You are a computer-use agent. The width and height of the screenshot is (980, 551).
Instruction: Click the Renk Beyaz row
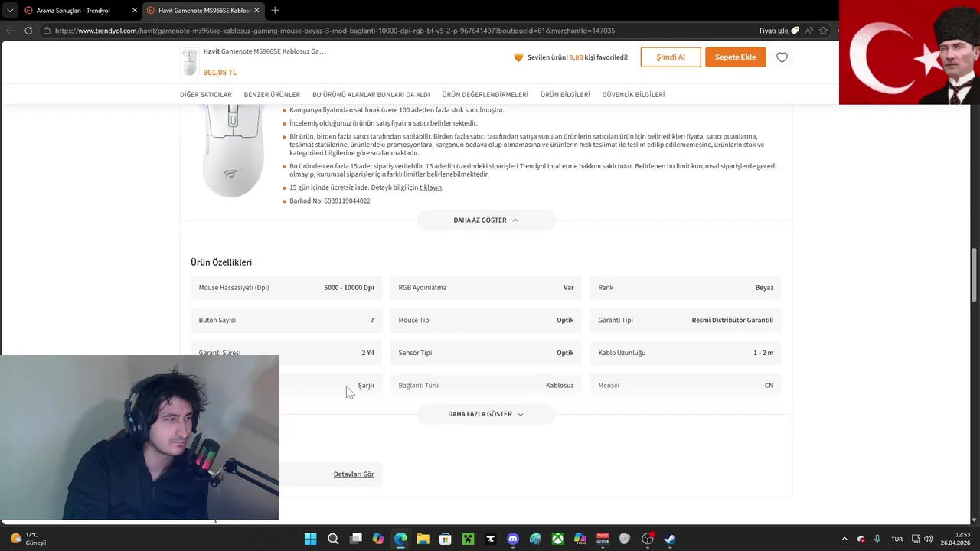686,288
